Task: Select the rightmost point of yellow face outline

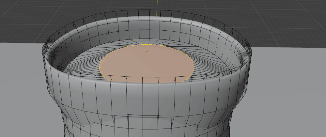Action: click(194, 66)
